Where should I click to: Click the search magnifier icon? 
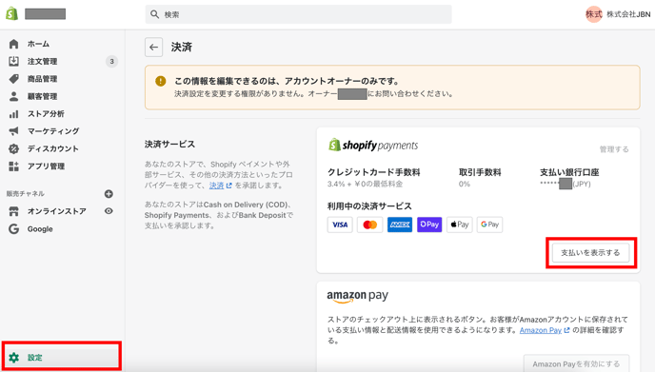point(154,14)
